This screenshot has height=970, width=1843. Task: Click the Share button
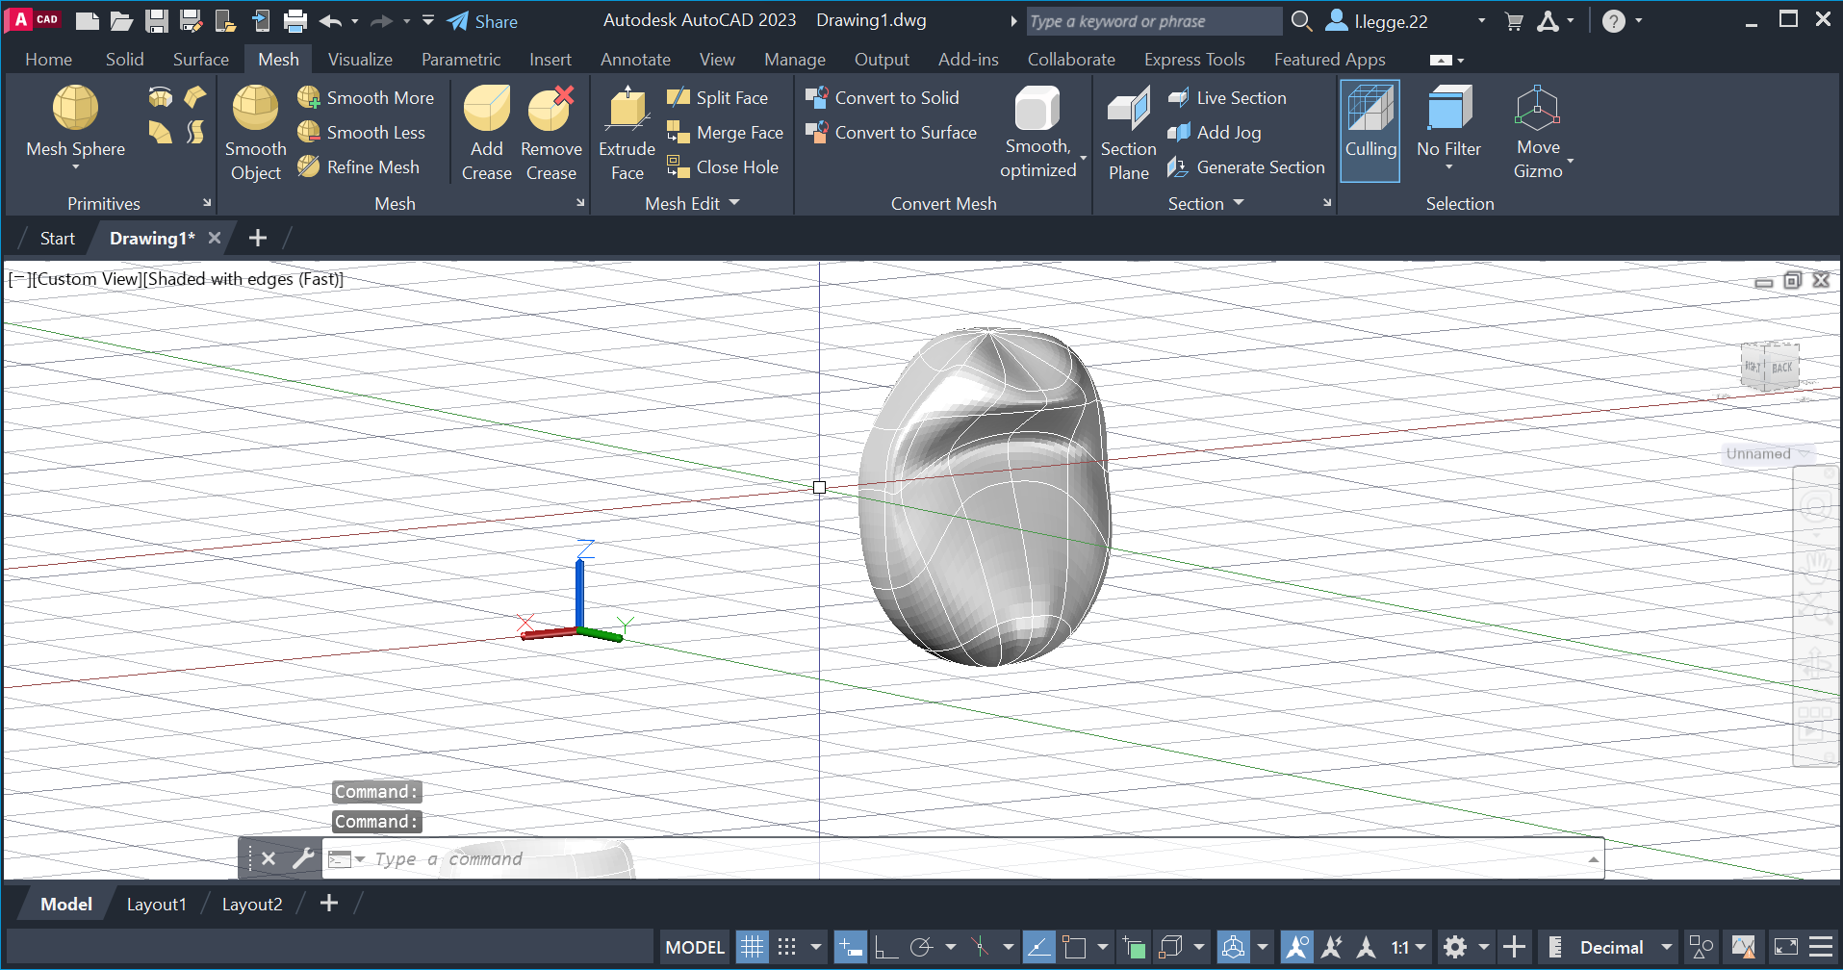click(x=482, y=21)
